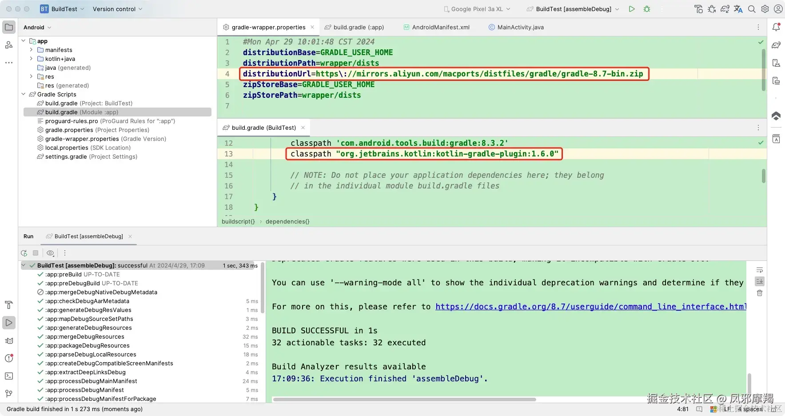Switch to the AndroidManifest.xml tab

(436, 27)
